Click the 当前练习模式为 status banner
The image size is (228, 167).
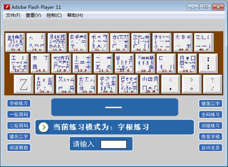115,127
